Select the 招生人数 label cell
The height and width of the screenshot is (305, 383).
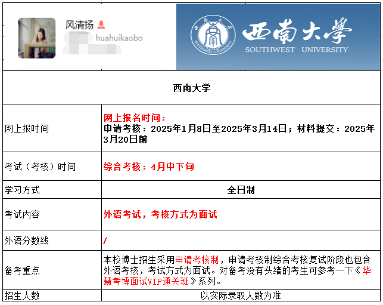tap(52, 295)
